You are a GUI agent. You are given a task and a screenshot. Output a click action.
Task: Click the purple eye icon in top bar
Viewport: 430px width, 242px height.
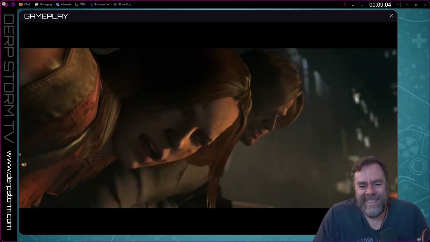tap(12, 4)
